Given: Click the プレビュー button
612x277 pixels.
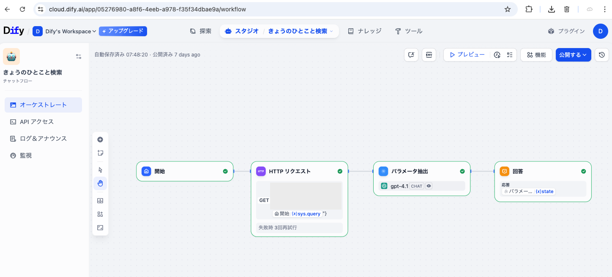Looking at the screenshot, I should click(x=467, y=55).
